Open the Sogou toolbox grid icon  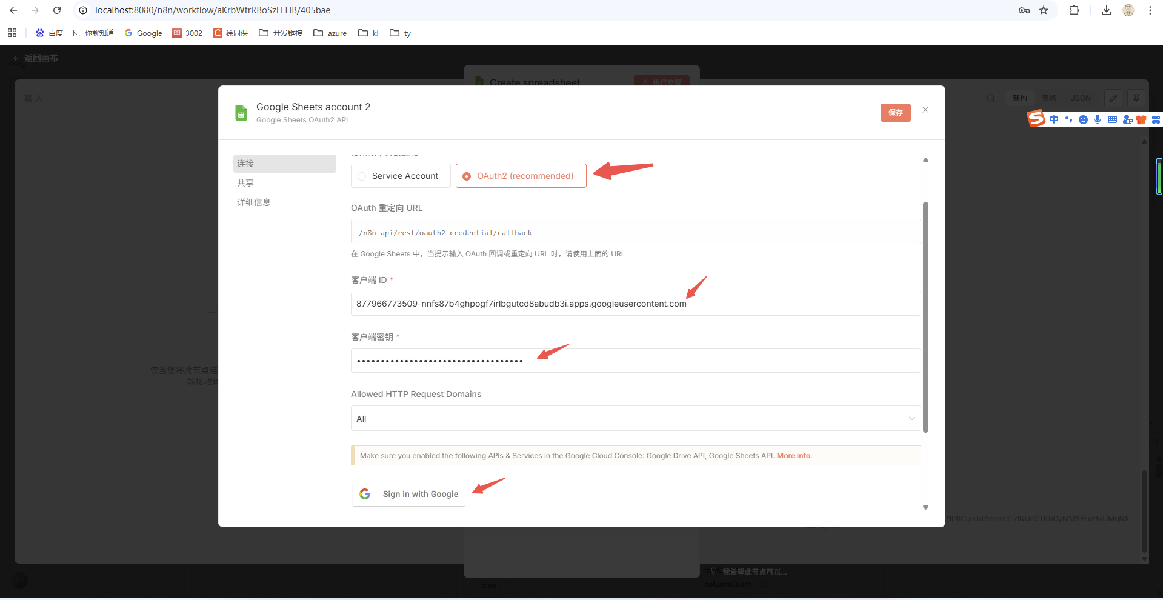(x=1156, y=119)
